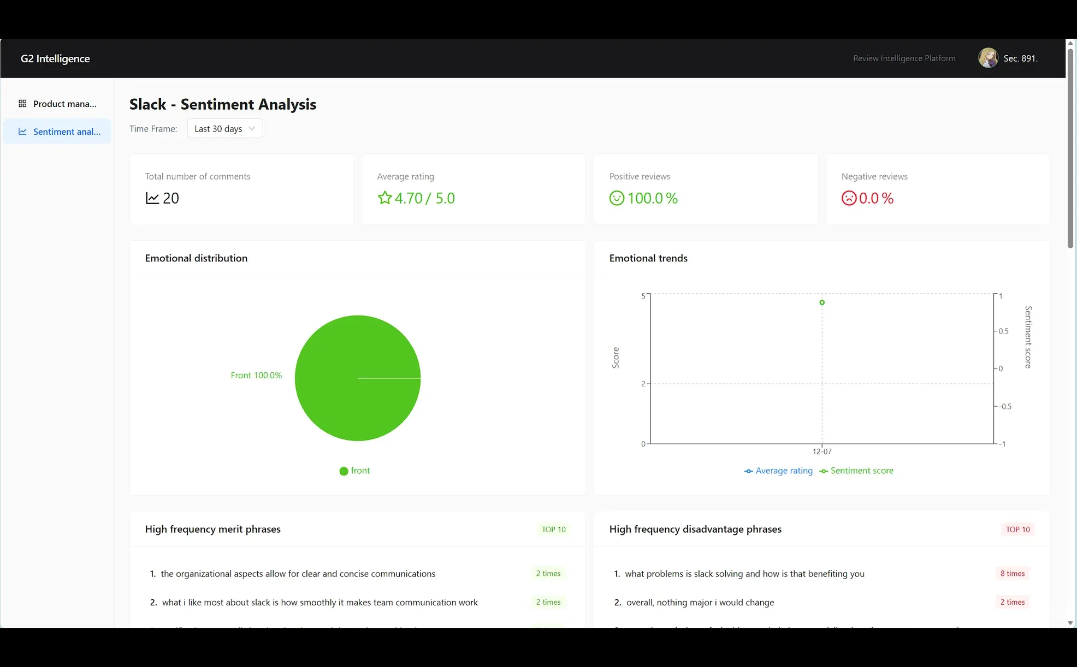Toggle the front legend label under pie chart
The image size is (1077, 667).
tap(360, 471)
